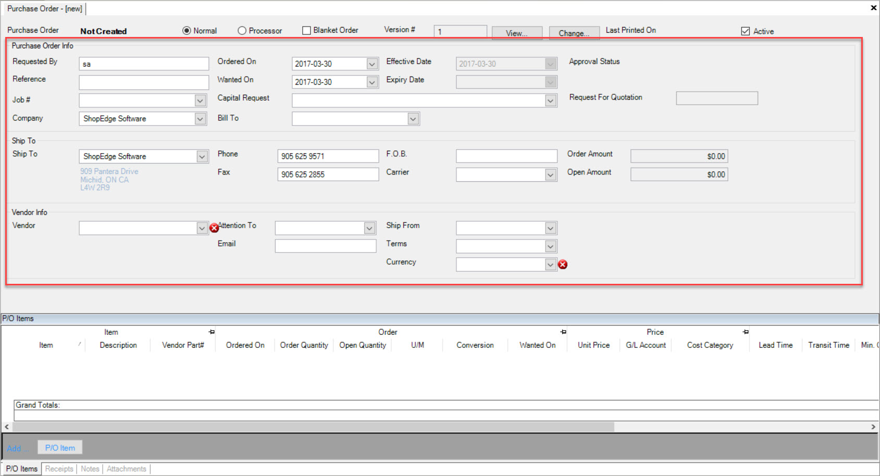Open the Notes tab
880x476 pixels.
pyautogui.click(x=90, y=469)
